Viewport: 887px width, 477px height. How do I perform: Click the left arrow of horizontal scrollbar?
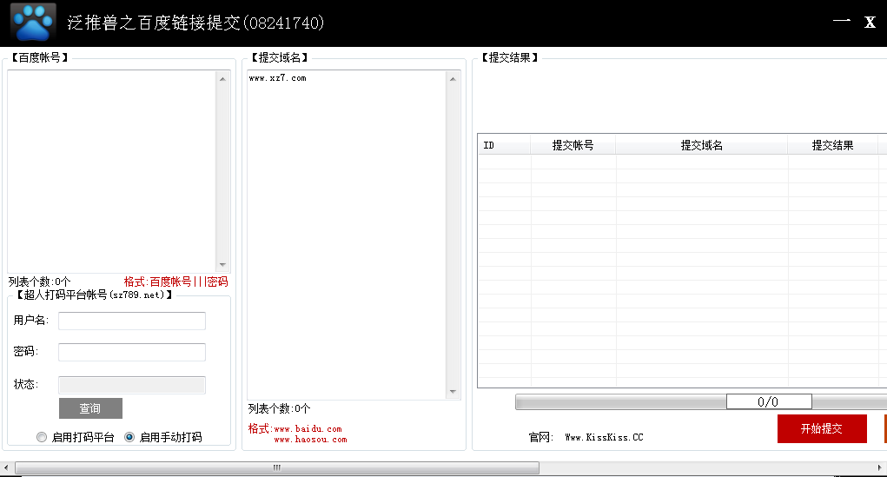(6, 468)
